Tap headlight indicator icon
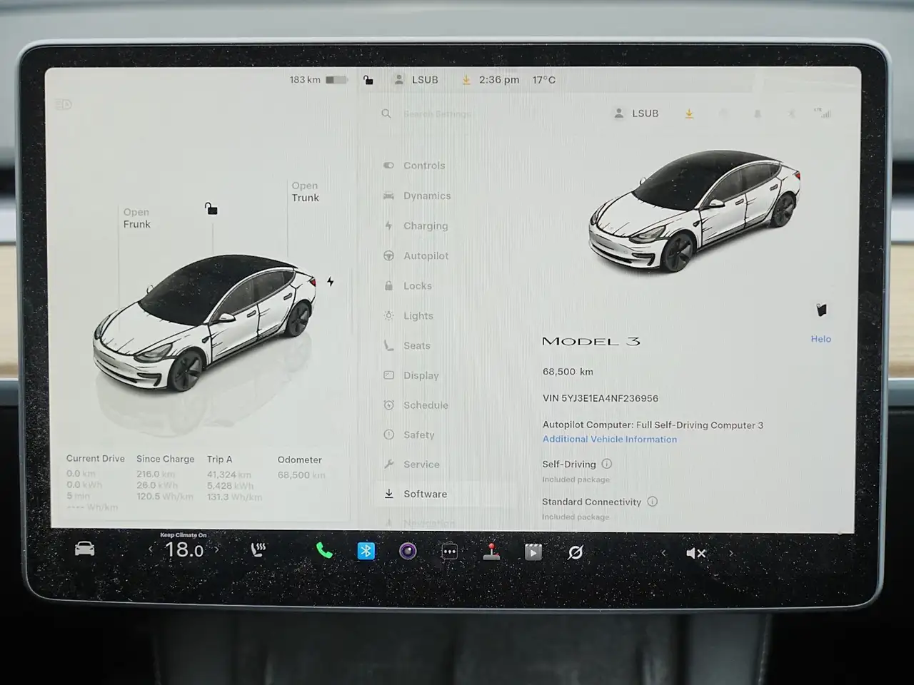 (64, 105)
